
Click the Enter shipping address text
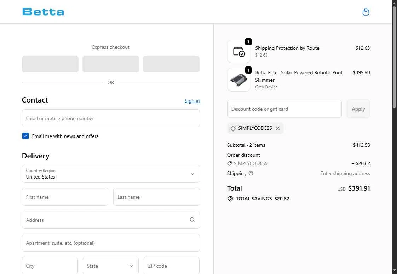[345, 173]
